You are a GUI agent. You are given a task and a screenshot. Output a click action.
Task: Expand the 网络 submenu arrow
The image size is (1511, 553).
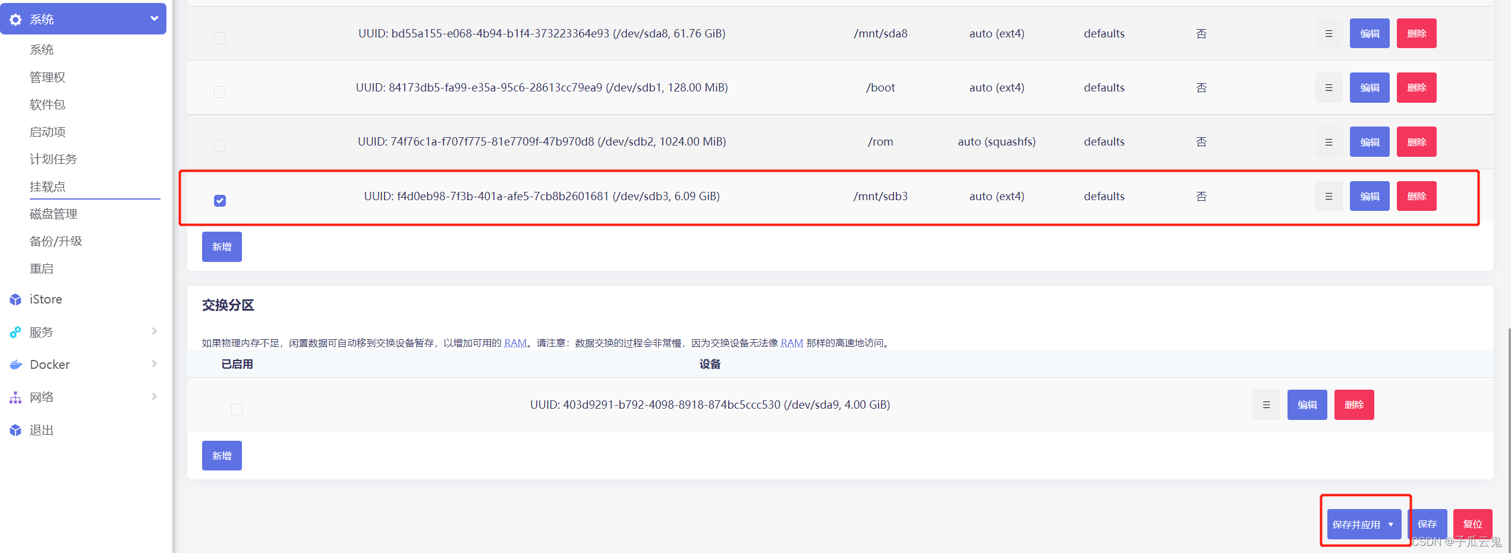pyautogui.click(x=155, y=396)
